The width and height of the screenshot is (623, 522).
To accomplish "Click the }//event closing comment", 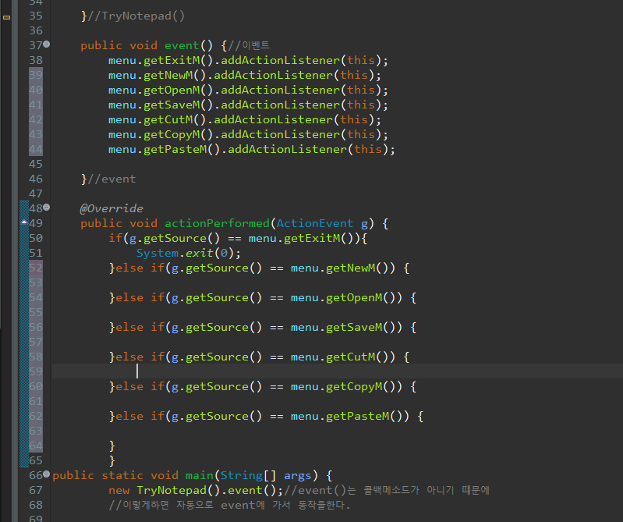I will (108, 179).
